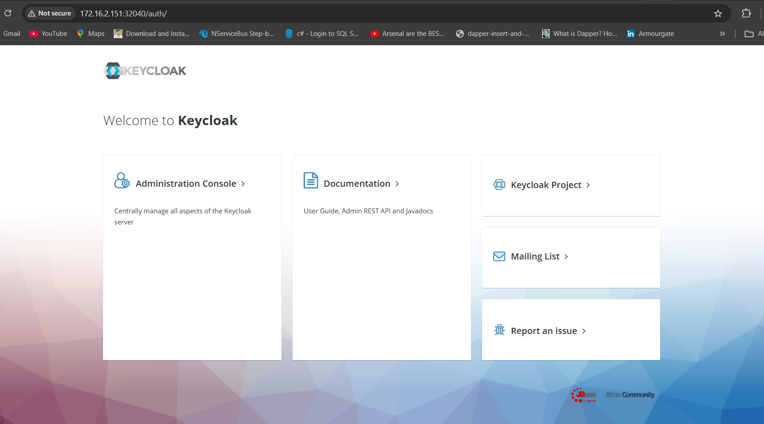
Task: Click the red JBoss logo
Action: [x=584, y=395]
